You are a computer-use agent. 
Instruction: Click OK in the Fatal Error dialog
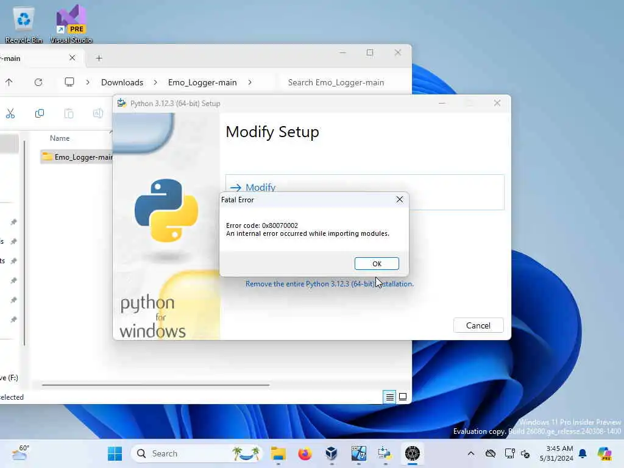coord(377,263)
